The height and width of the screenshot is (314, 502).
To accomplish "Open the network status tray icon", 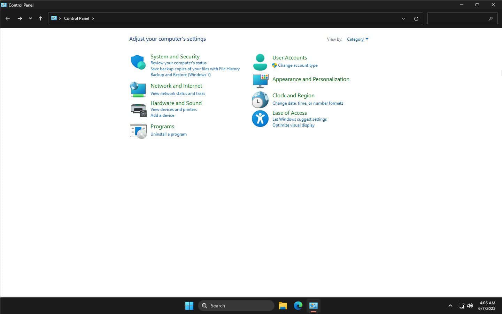I will (x=461, y=306).
